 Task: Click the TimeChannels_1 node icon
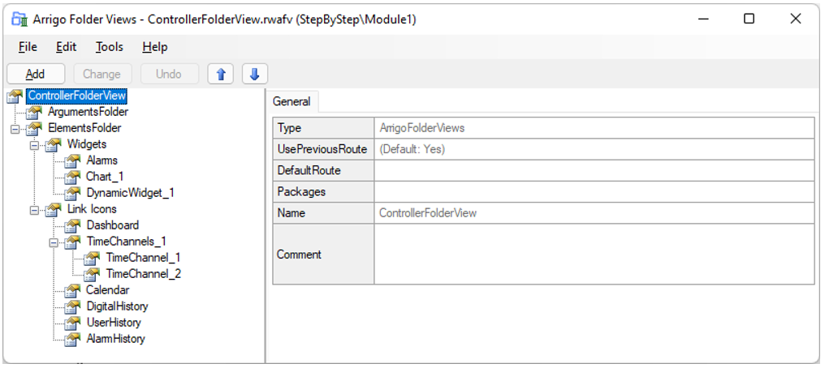tap(72, 242)
